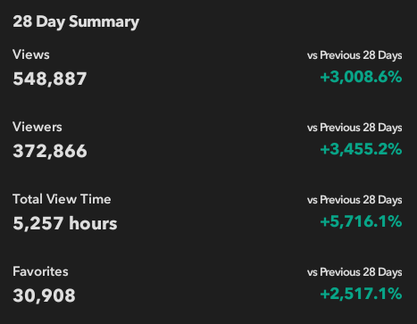
Task: Click the 28 Day Summary heading
Action: (76, 22)
